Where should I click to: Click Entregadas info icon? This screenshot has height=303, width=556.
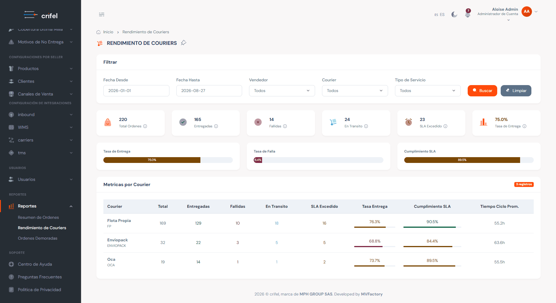216,126
